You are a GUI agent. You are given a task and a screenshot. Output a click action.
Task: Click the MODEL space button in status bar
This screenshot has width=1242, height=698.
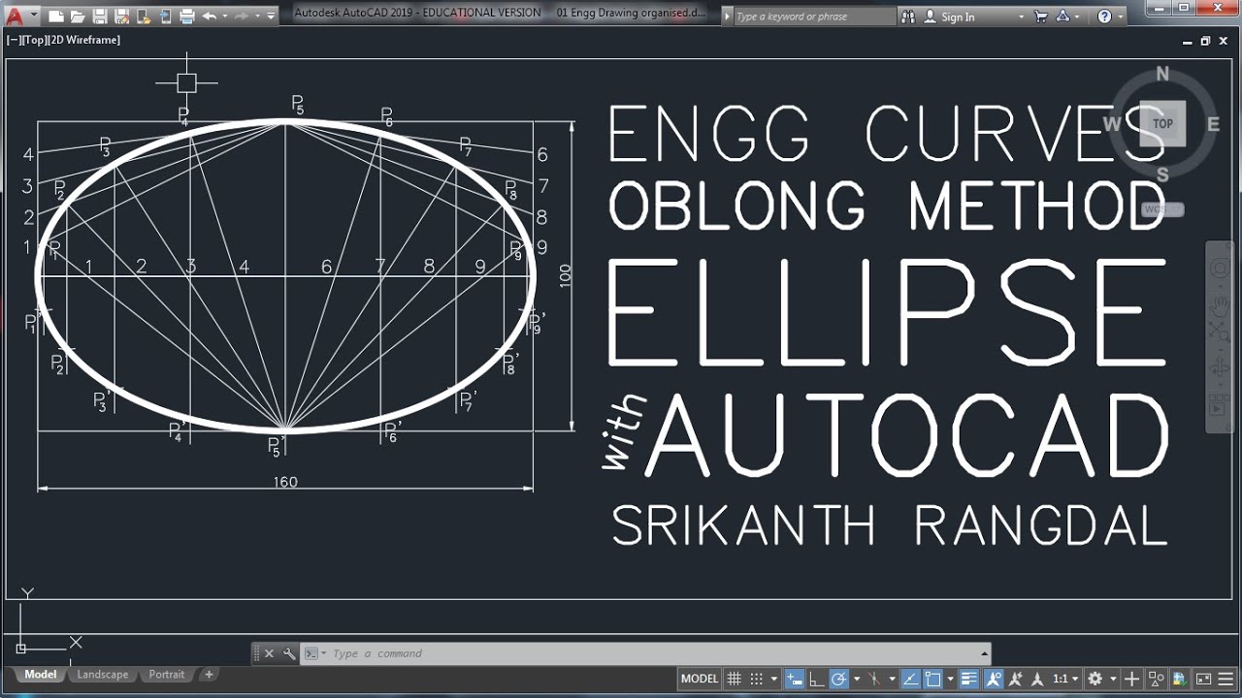click(700, 679)
